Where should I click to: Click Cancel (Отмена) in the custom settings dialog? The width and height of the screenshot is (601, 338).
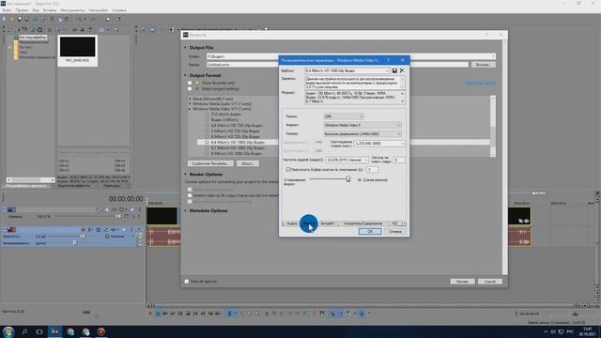pos(394,232)
